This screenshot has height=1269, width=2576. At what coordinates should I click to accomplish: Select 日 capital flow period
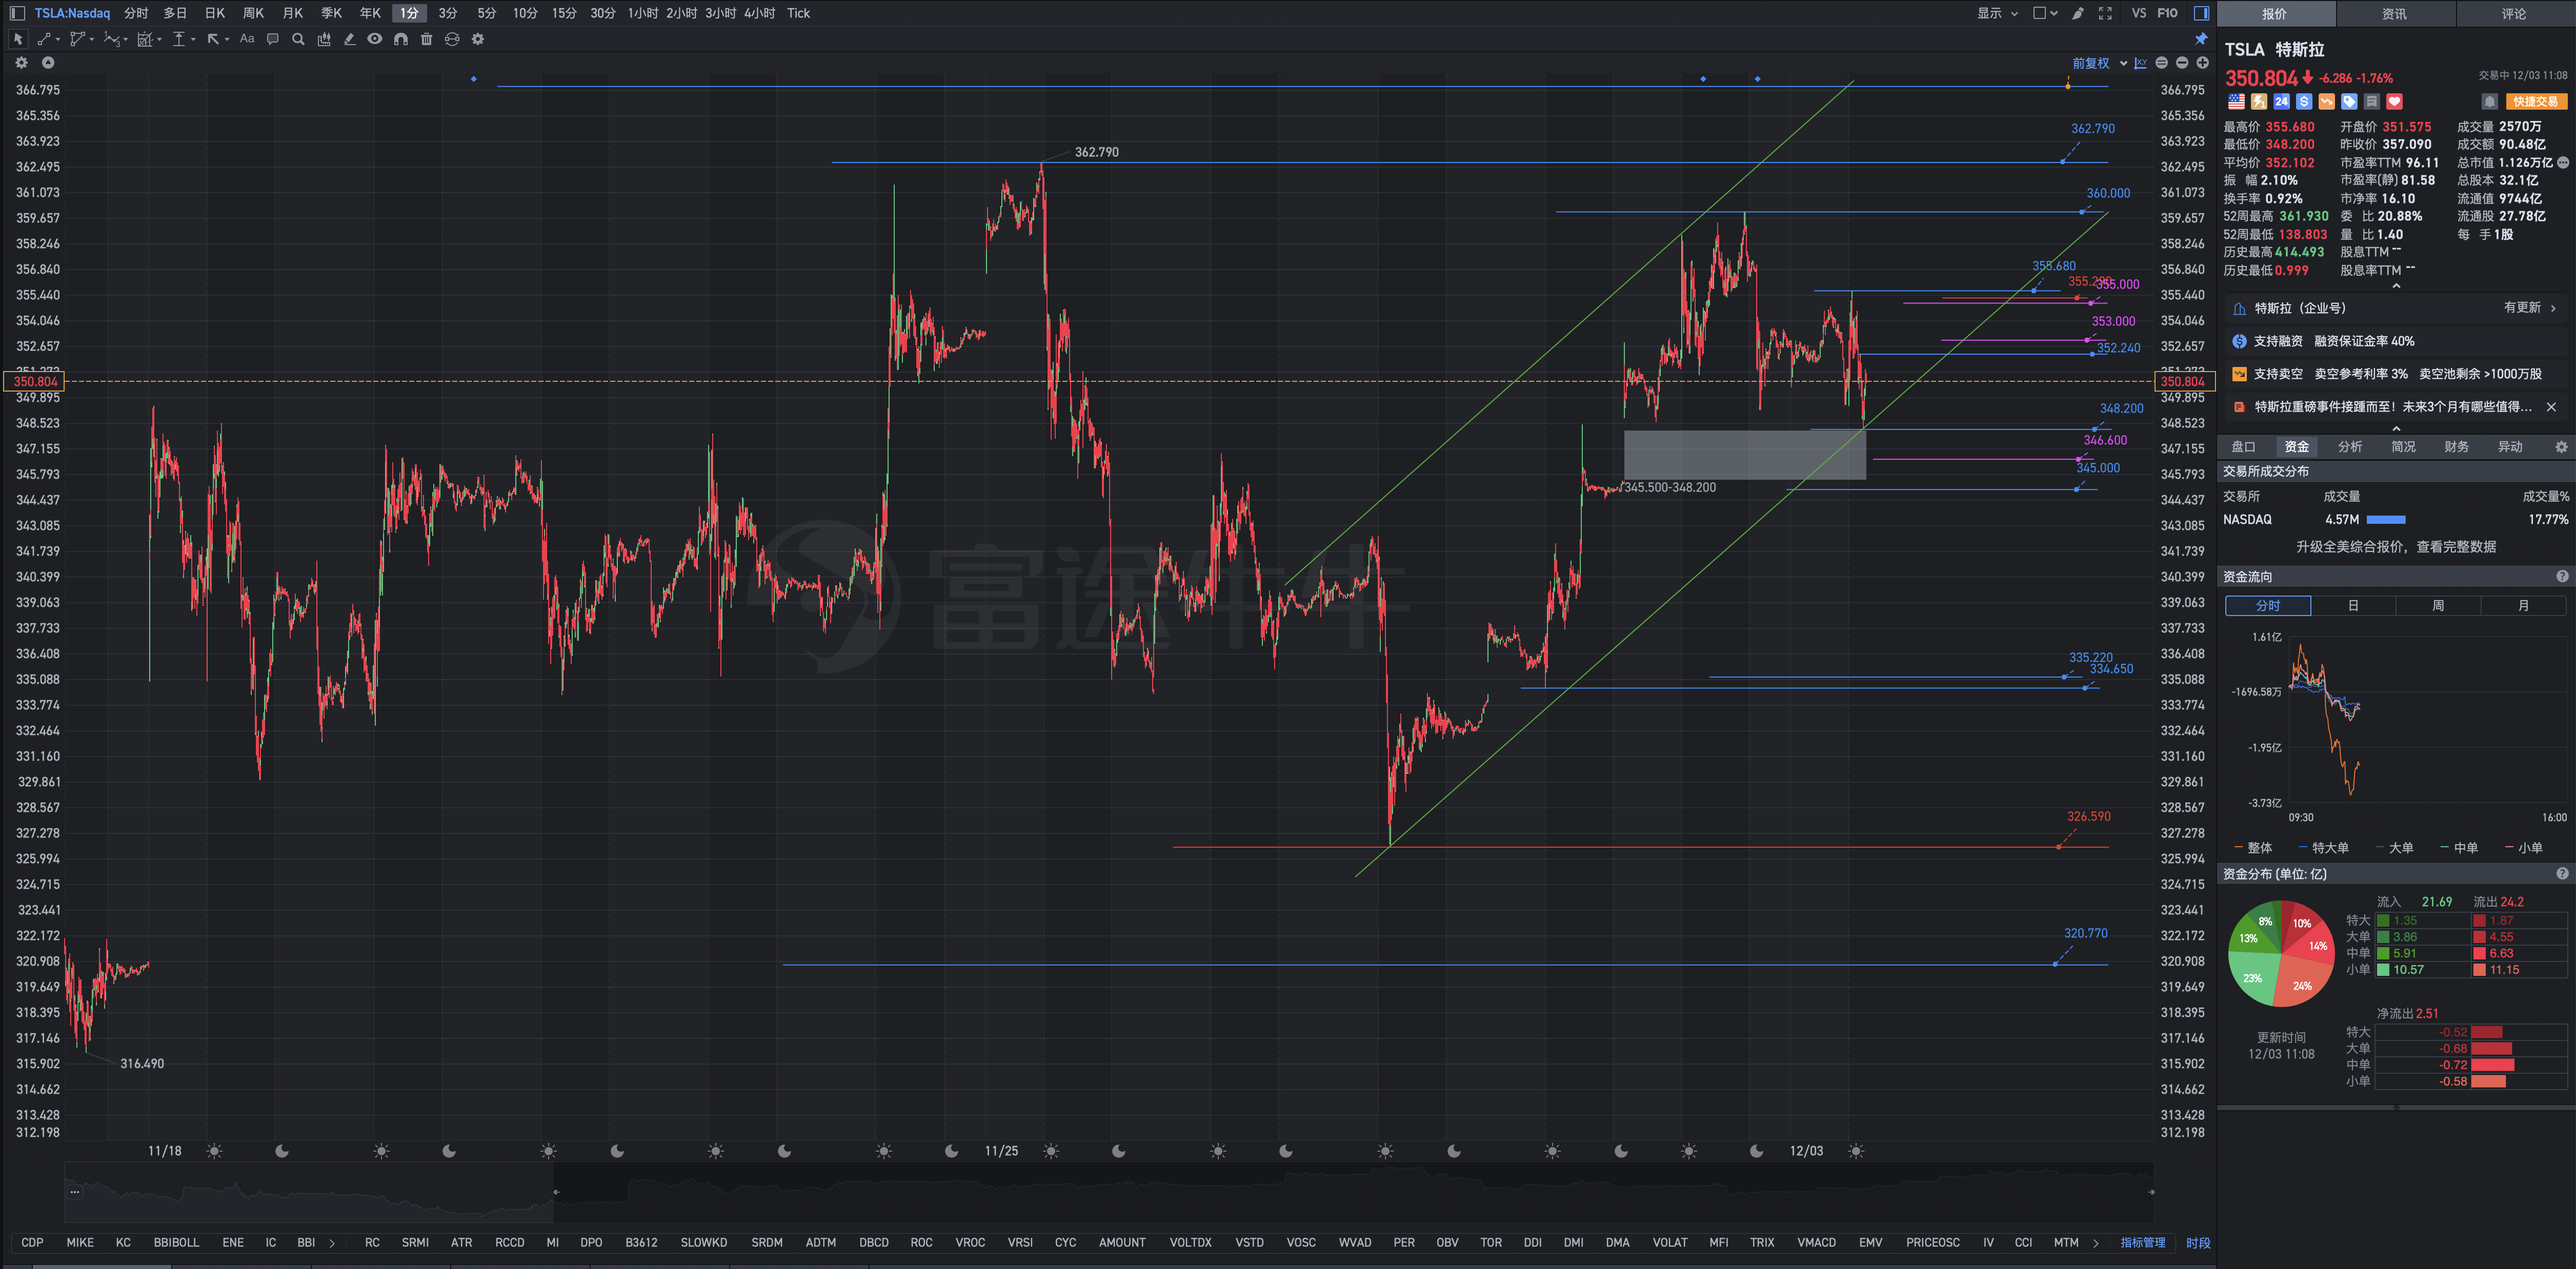point(2353,605)
